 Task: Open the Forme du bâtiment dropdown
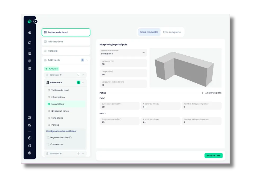[x=123, y=52]
